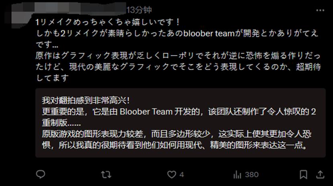The image size is (333, 186).
Task: Select the translated line 我对翻拍感到非常高兴
Action: [85, 100]
